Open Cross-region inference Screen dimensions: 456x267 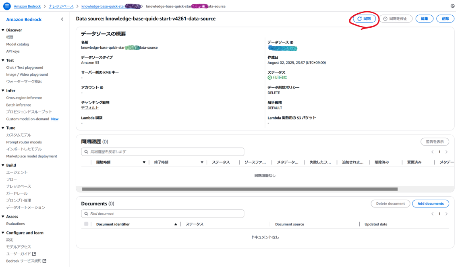(x=24, y=98)
